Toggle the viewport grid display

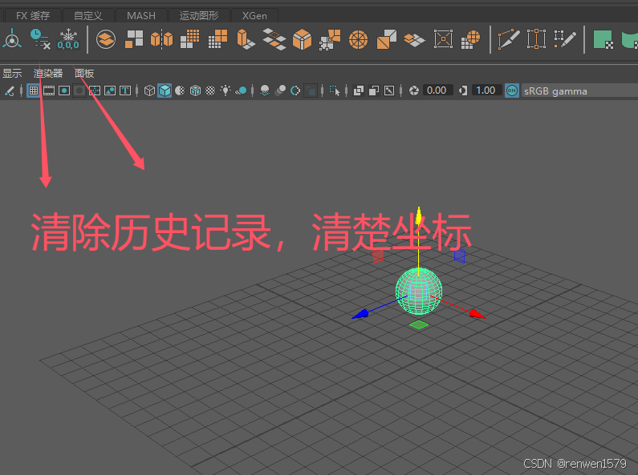pyautogui.click(x=34, y=91)
